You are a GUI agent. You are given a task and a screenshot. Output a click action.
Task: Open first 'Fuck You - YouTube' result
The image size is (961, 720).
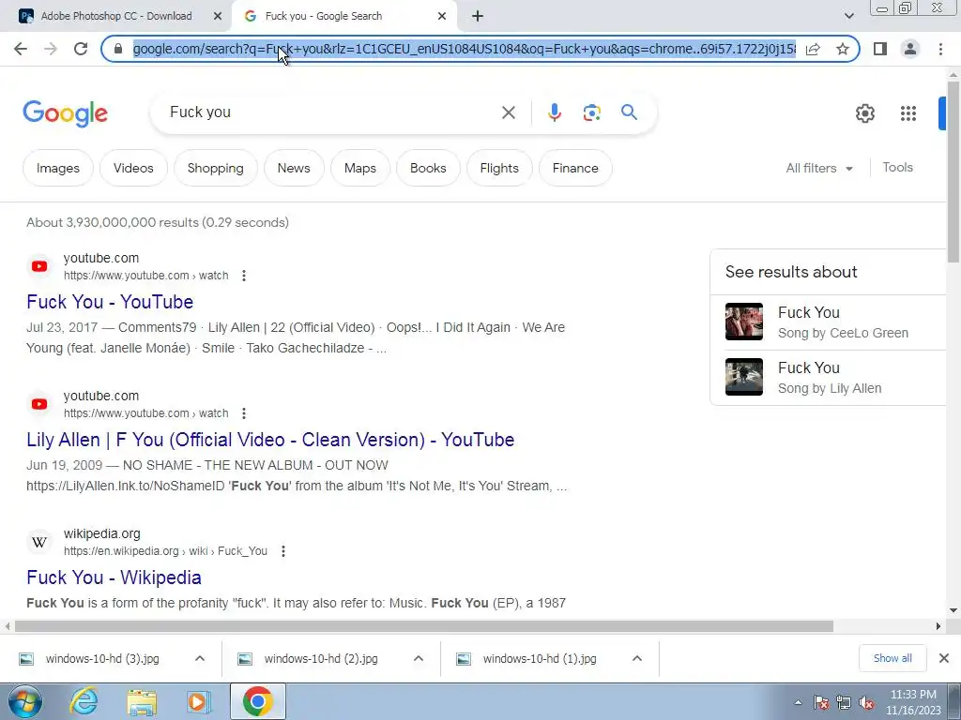pos(111,302)
